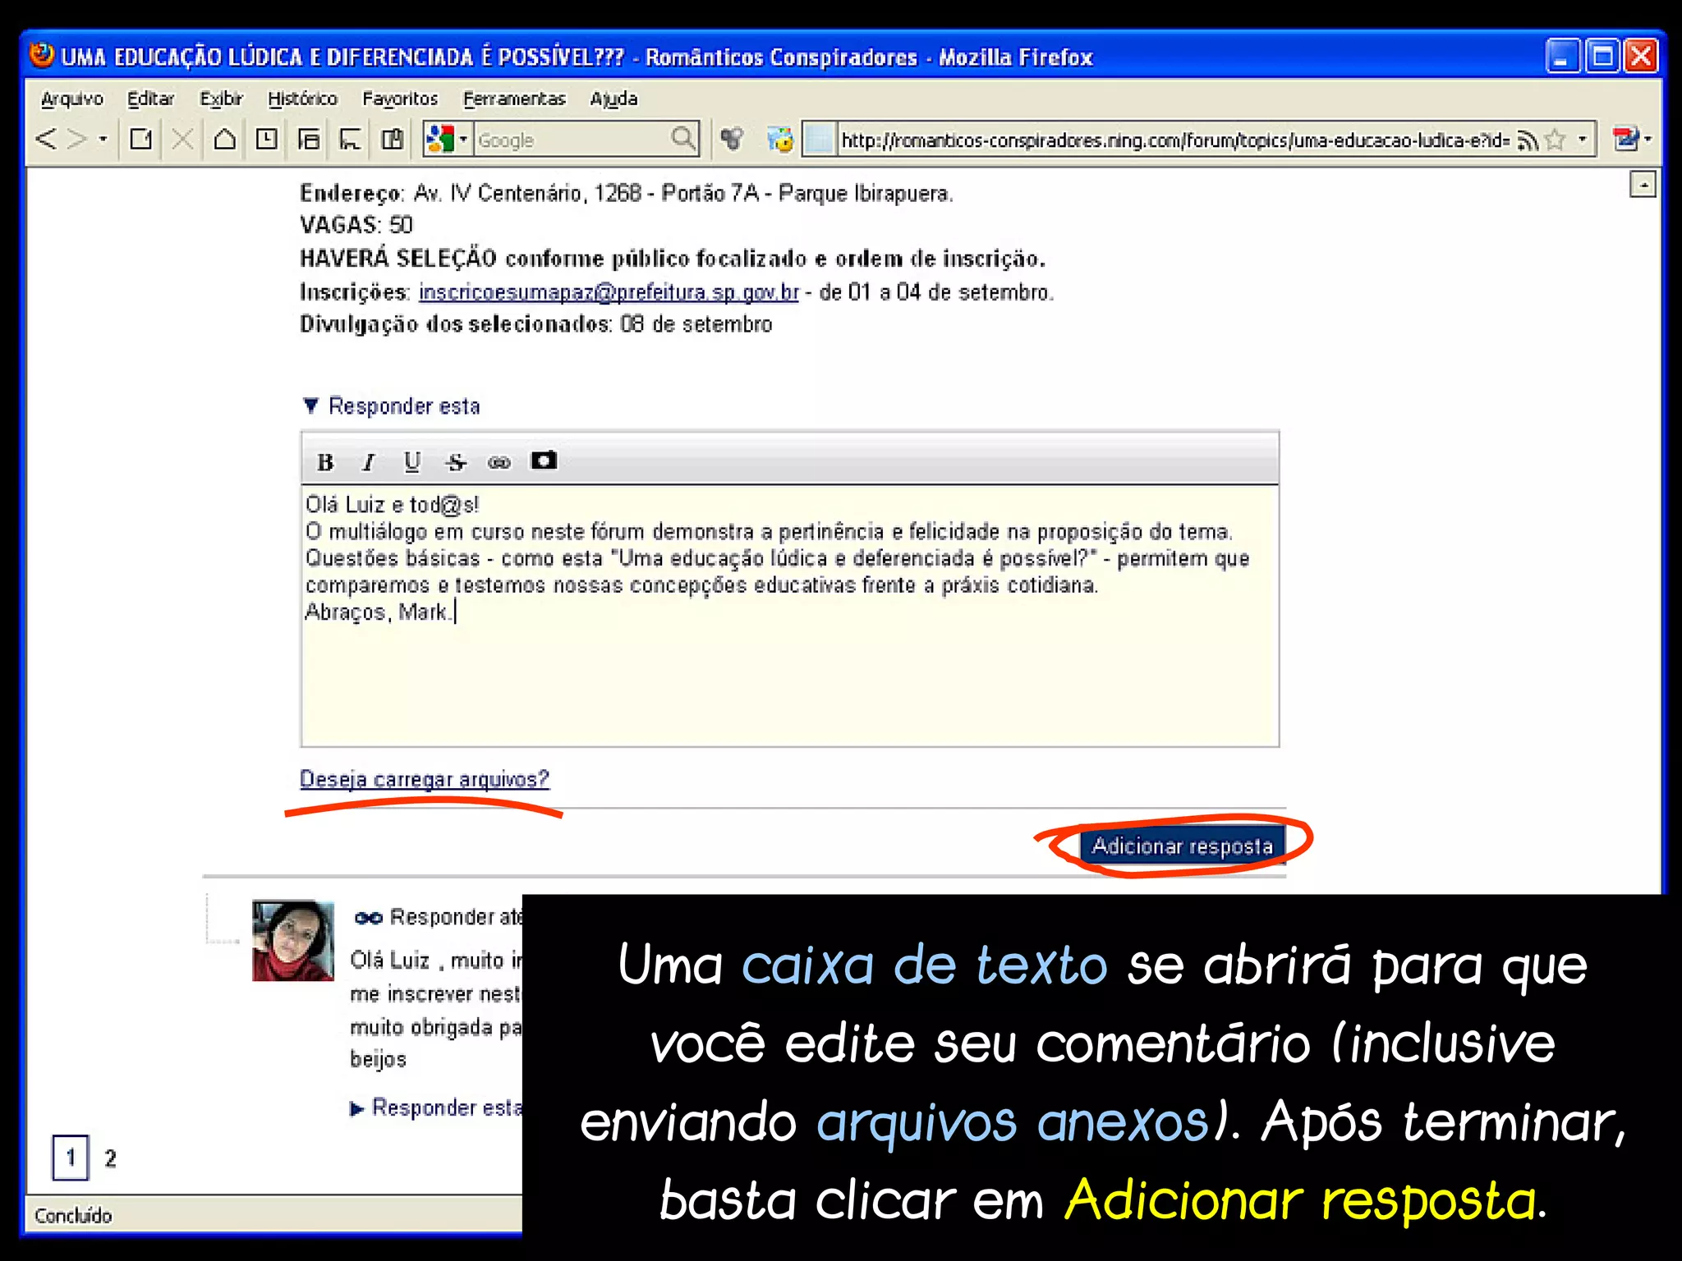This screenshot has height=1261, width=1682.
Task: Open the back/forward history dropdown arrow
Action: (x=103, y=140)
